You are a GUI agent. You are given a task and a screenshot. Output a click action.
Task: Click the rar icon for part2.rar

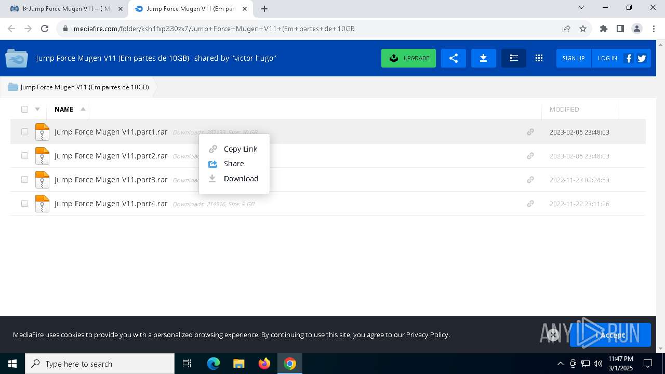pos(42,156)
